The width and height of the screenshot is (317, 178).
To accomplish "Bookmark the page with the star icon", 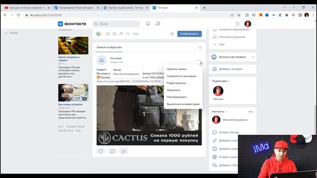I will click(x=239, y=15).
